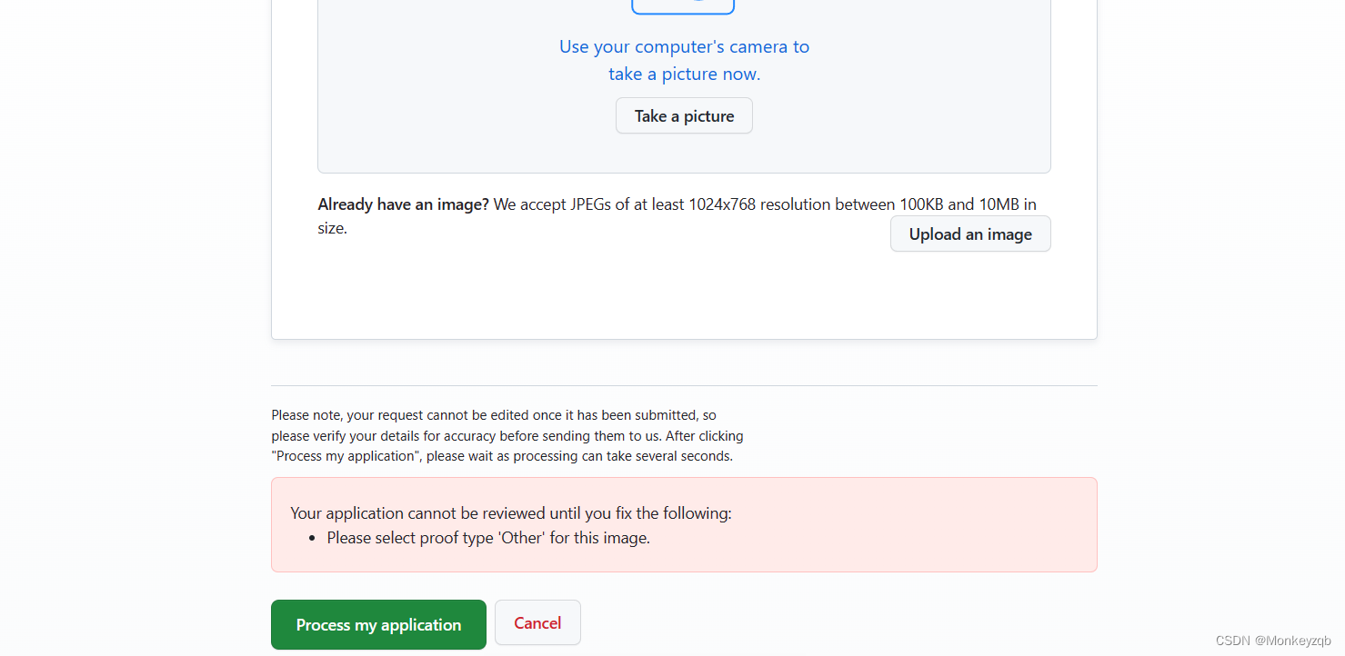Click the green 'Process my application' button
Image resolution: width=1345 pixels, height=656 pixels.
tap(377, 624)
